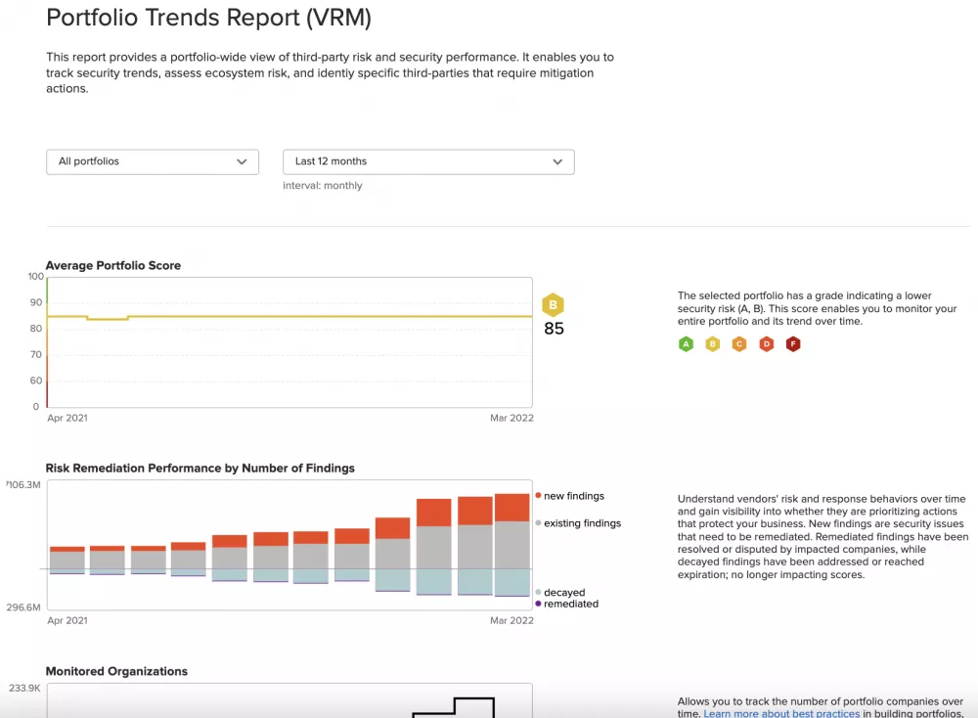Screen dimensions: 978x718
Task: Open the Last 12 months dropdown
Action: pyautogui.click(x=428, y=161)
